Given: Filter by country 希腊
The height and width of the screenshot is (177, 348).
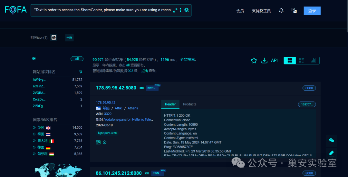Looking at the screenshot, I should tap(106, 108).
